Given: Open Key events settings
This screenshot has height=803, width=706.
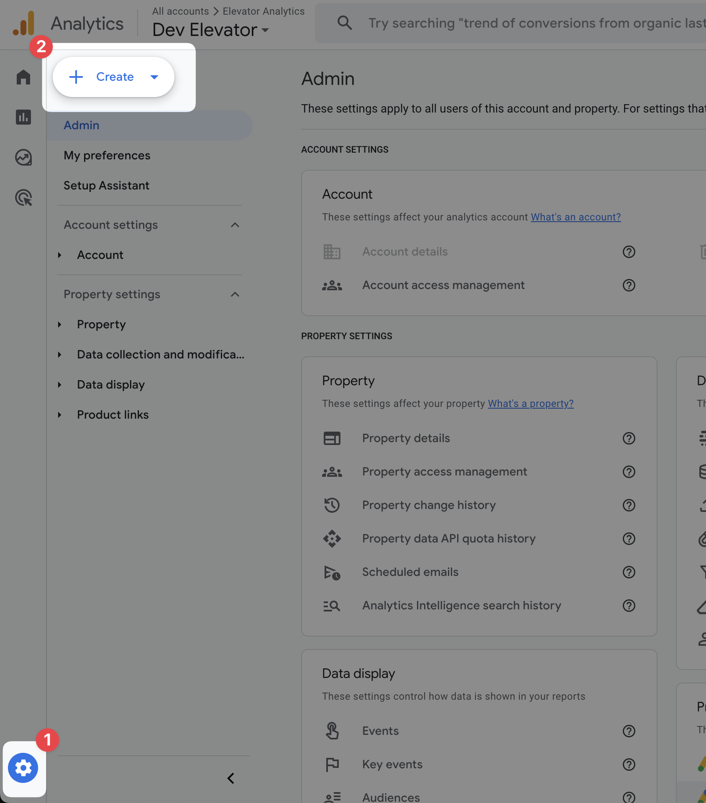Looking at the screenshot, I should (x=392, y=765).
